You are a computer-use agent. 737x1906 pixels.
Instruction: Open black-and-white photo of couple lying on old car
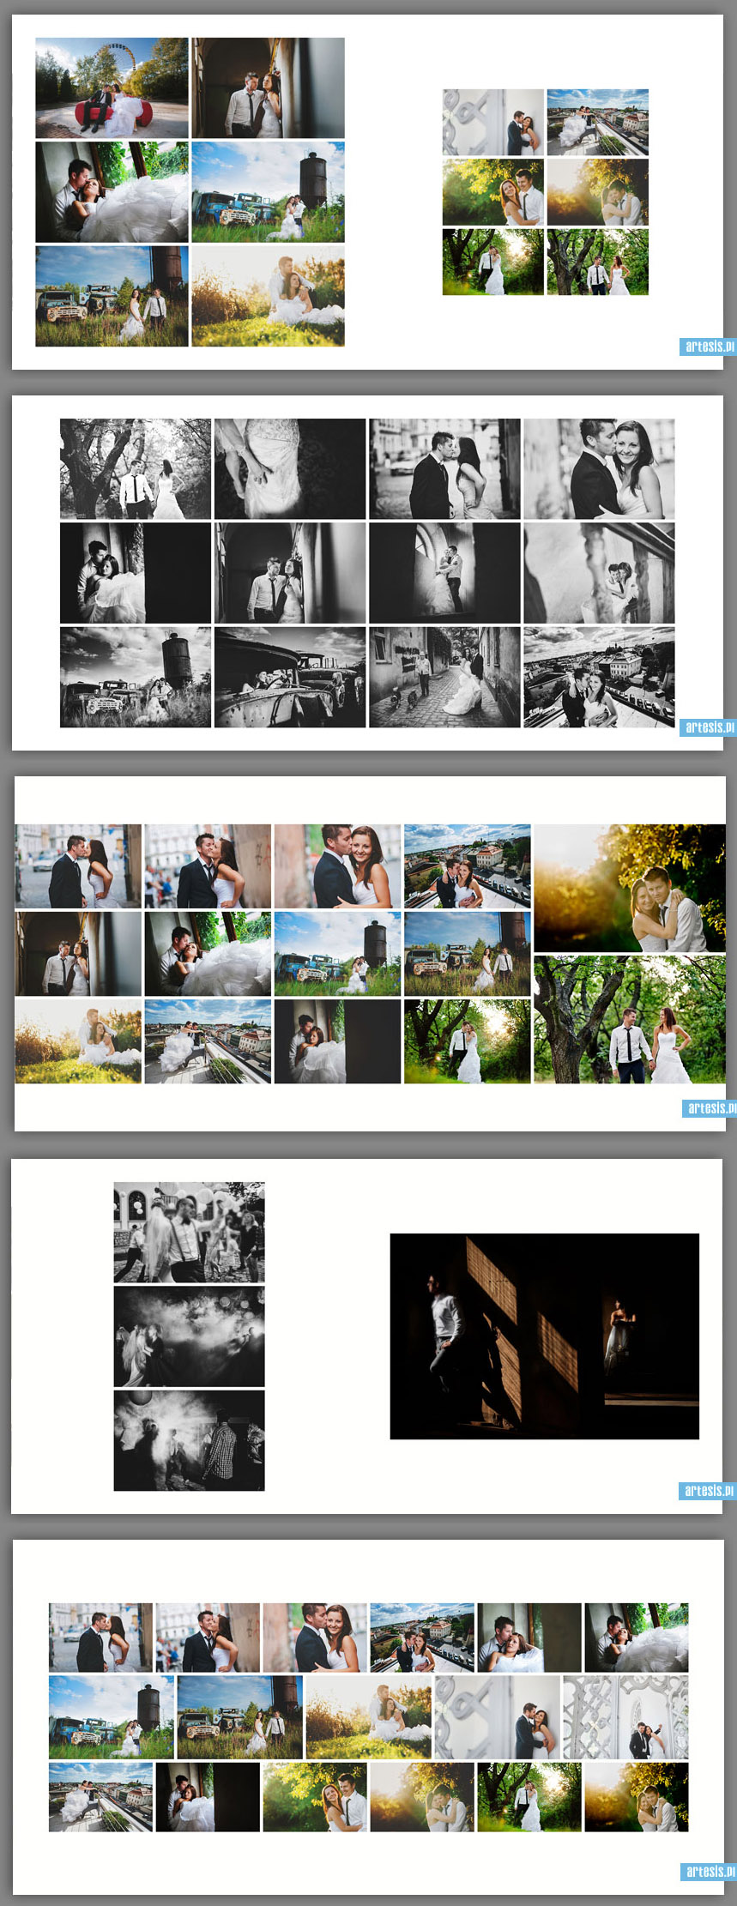pyautogui.click(x=290, y=677)
